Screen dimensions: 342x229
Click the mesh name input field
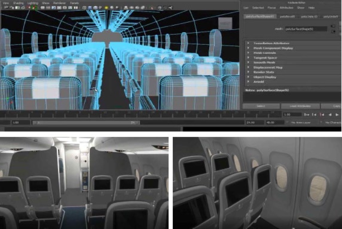coord(306,29)
